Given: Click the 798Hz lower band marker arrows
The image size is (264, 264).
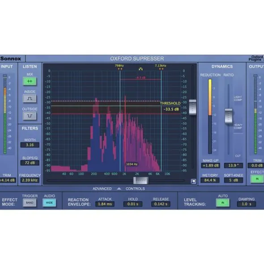Looking at the screenshot, I should point(120,69).
